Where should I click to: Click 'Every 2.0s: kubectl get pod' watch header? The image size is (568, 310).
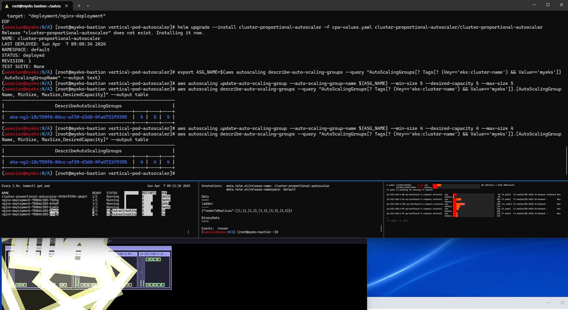[x=26, y=186]
